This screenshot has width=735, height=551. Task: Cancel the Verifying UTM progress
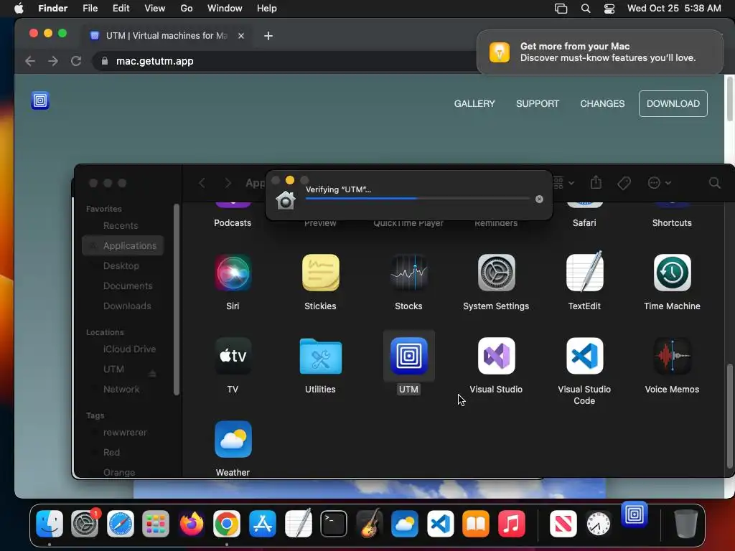539,199
